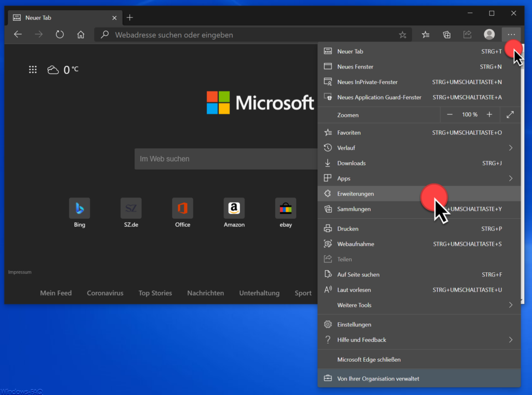
Task: Open a new tab with plus button
Action: [x=129, y=18]
